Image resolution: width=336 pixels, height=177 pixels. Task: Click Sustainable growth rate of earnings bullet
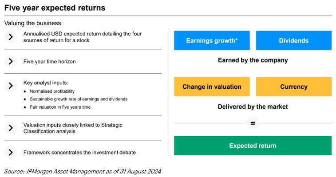[79, 99]
